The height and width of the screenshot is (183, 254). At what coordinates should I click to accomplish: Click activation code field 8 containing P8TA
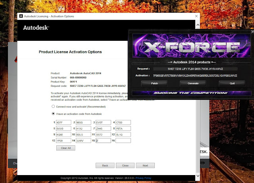tap(123, 128)
